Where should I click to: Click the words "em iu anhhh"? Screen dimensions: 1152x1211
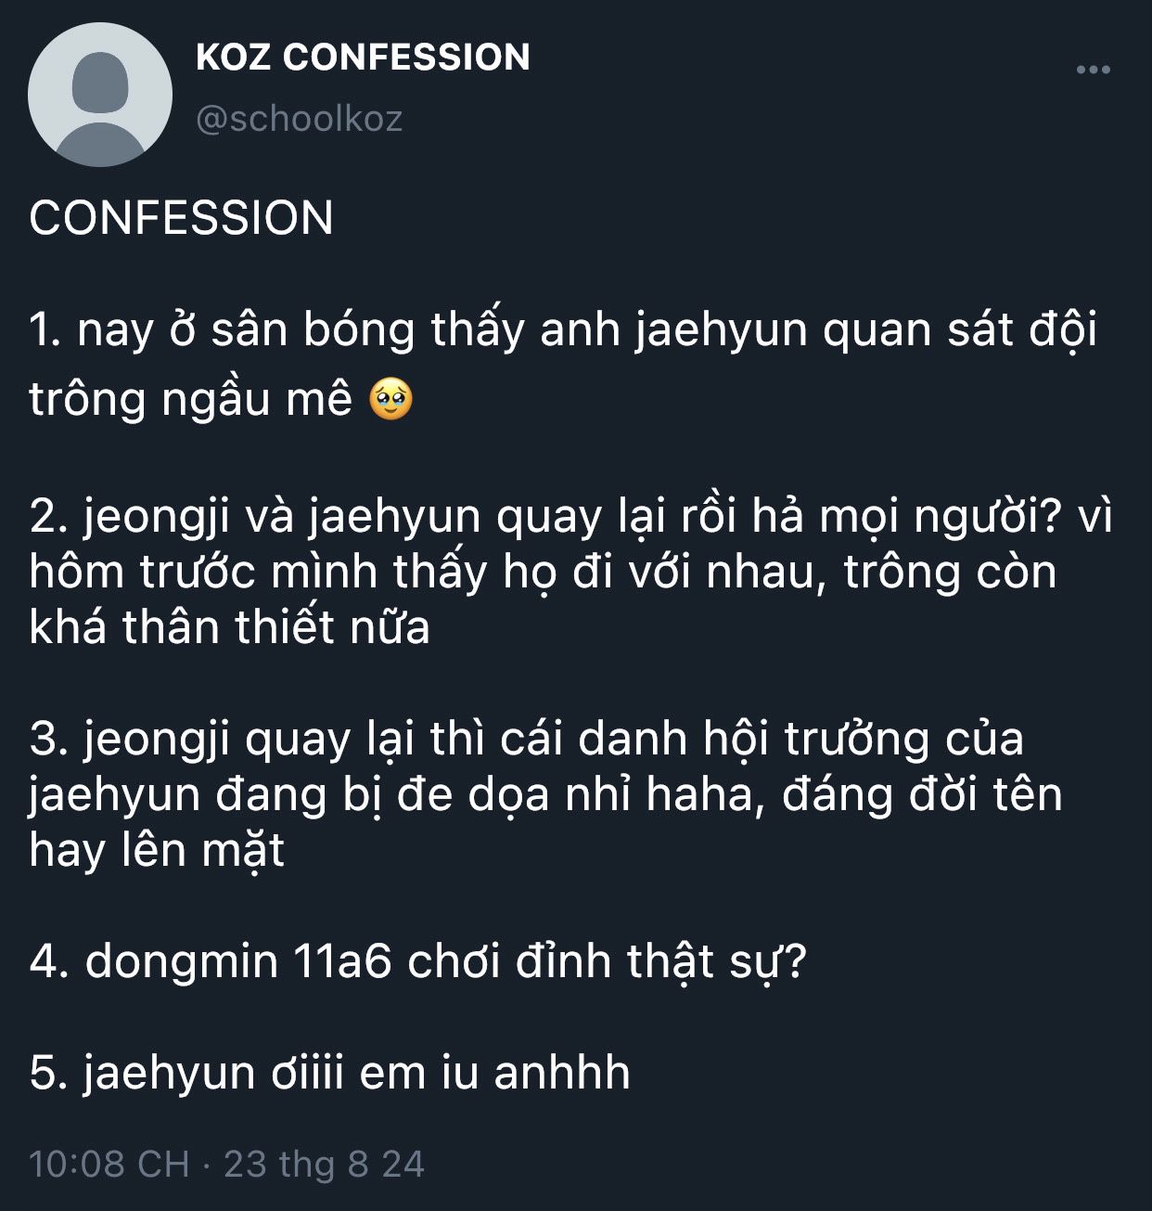[x=495, y=1073]
